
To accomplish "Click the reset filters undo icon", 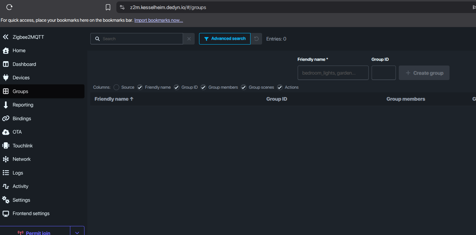I will [256, 39].
